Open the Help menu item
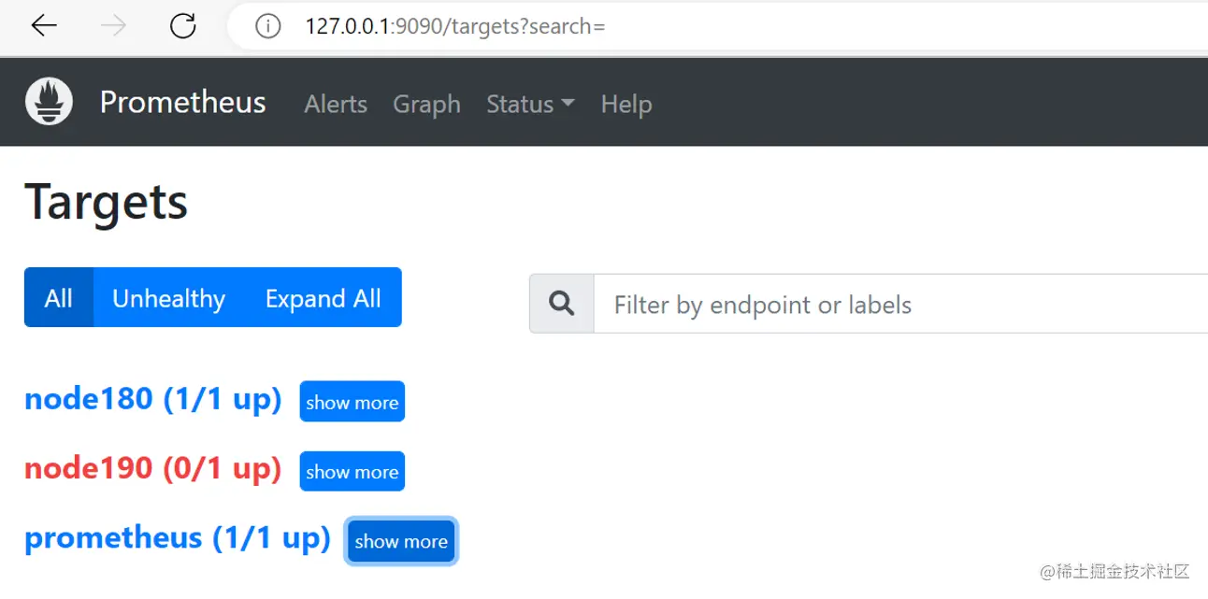1208x599 pixels. click(x=626, y=104)
